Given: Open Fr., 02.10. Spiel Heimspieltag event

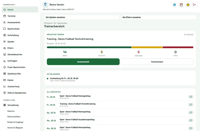Looking at the screenshot, I should 120,97.
